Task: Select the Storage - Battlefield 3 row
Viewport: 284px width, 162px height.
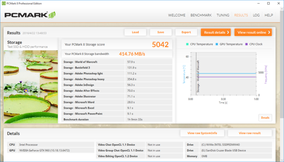Action: tap(117, 68)
